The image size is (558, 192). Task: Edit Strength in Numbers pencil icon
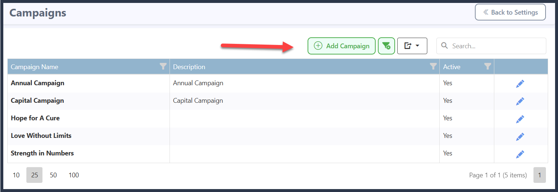point(520,154)
